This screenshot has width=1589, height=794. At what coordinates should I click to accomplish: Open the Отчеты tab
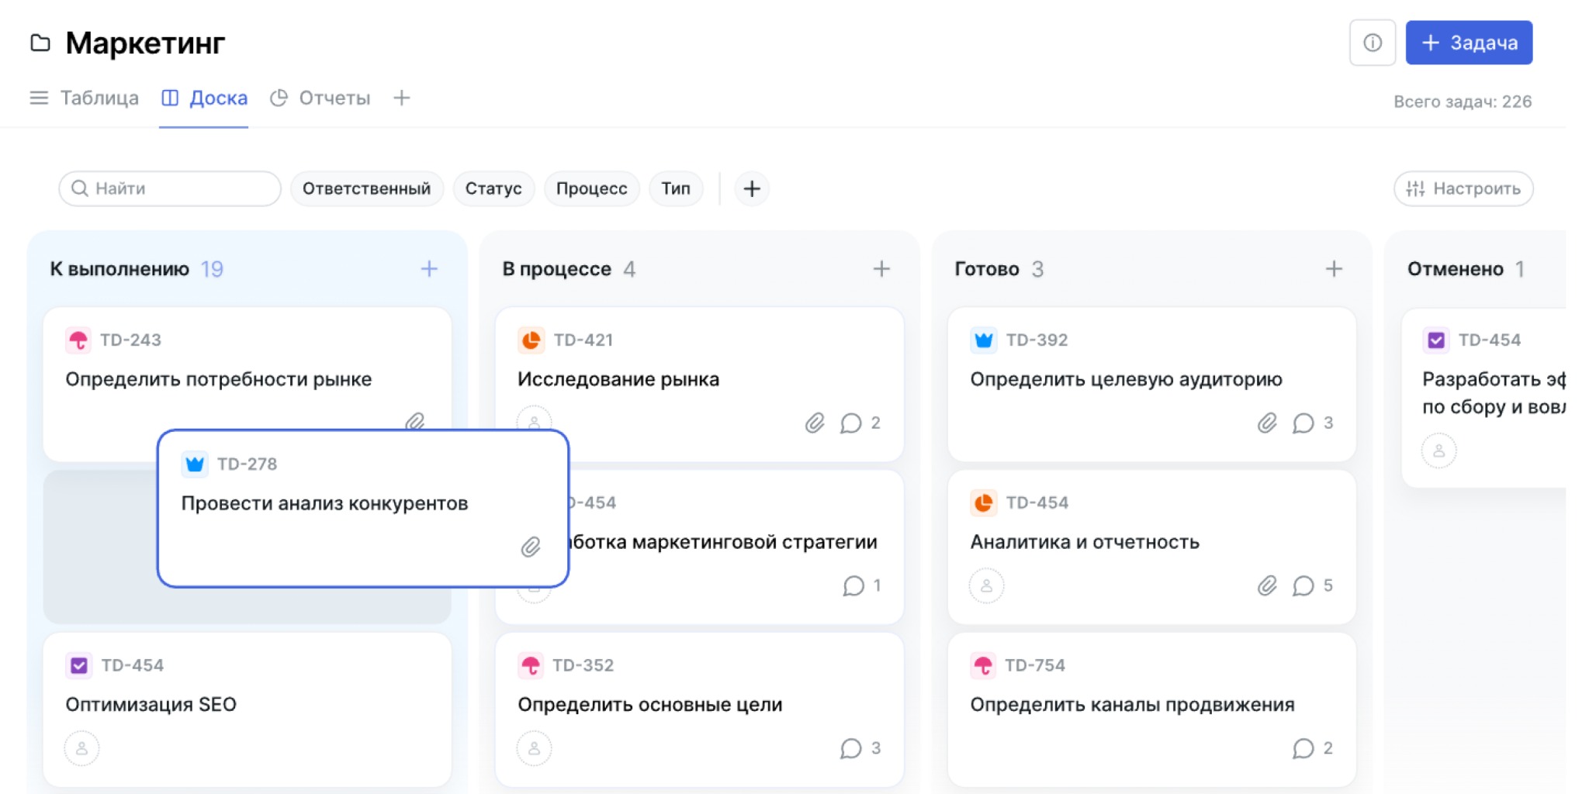click(320, 98)
